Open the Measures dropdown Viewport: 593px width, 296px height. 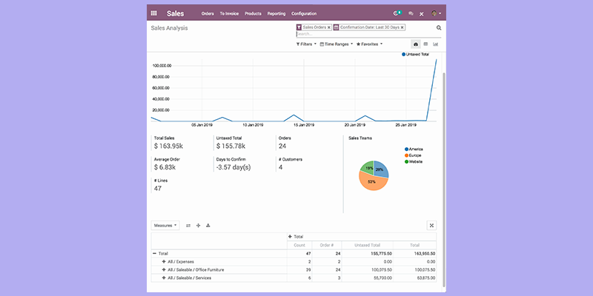[x=165, y=226]
